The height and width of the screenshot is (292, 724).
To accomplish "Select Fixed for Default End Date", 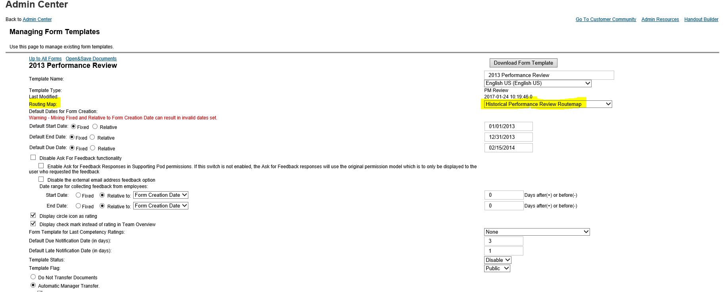I will pyautogui.click(x=72, y=137).
